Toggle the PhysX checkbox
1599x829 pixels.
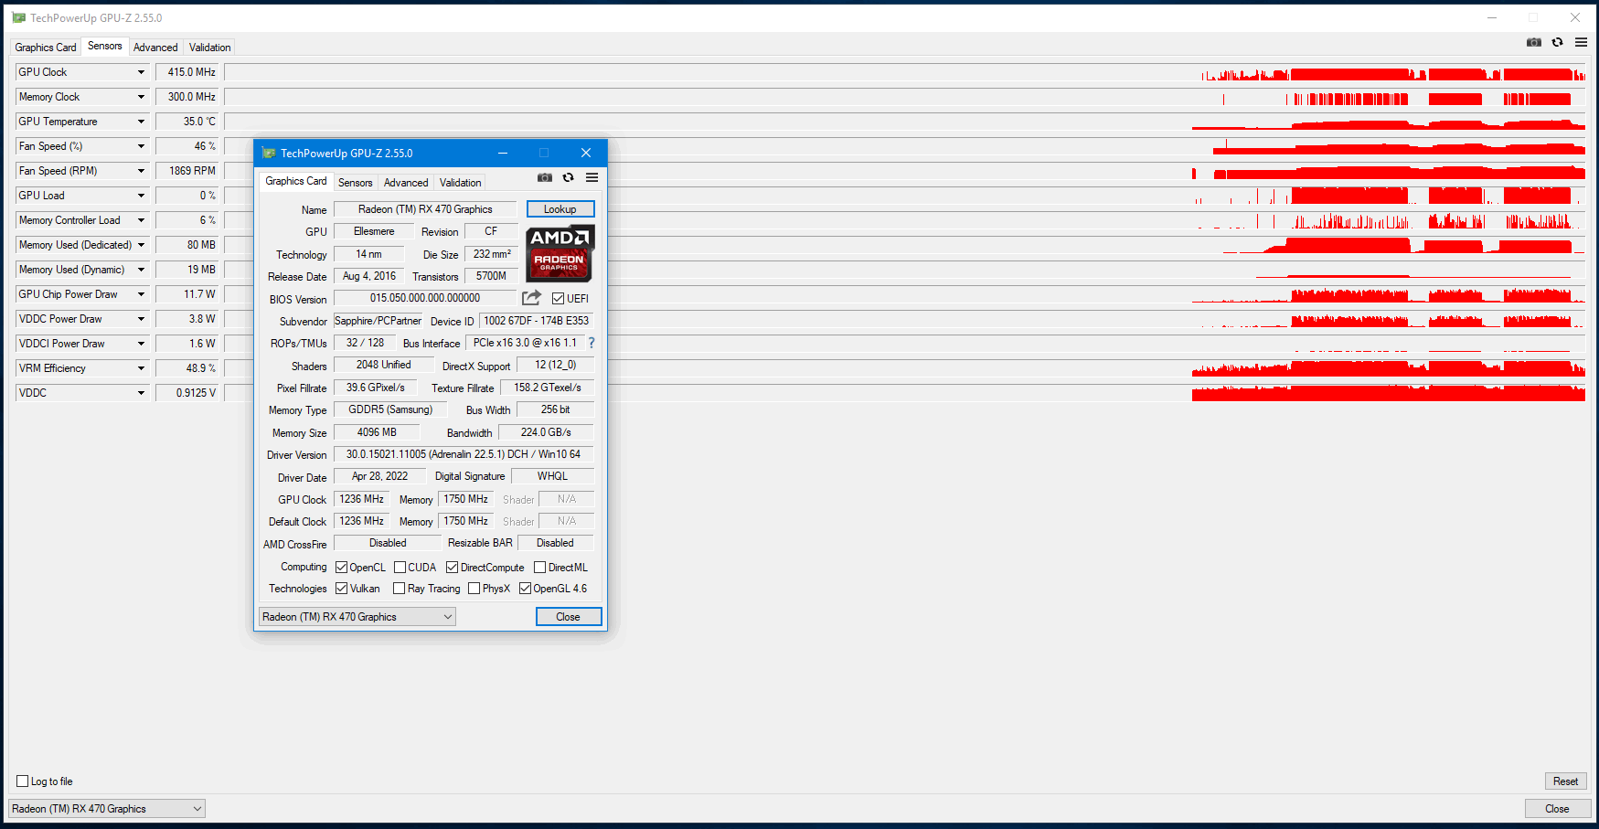[x=474, y=589]
